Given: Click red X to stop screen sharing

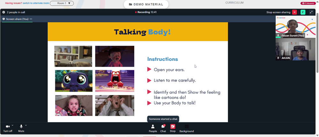Looking at the screenshot, I should pos(294,12).
